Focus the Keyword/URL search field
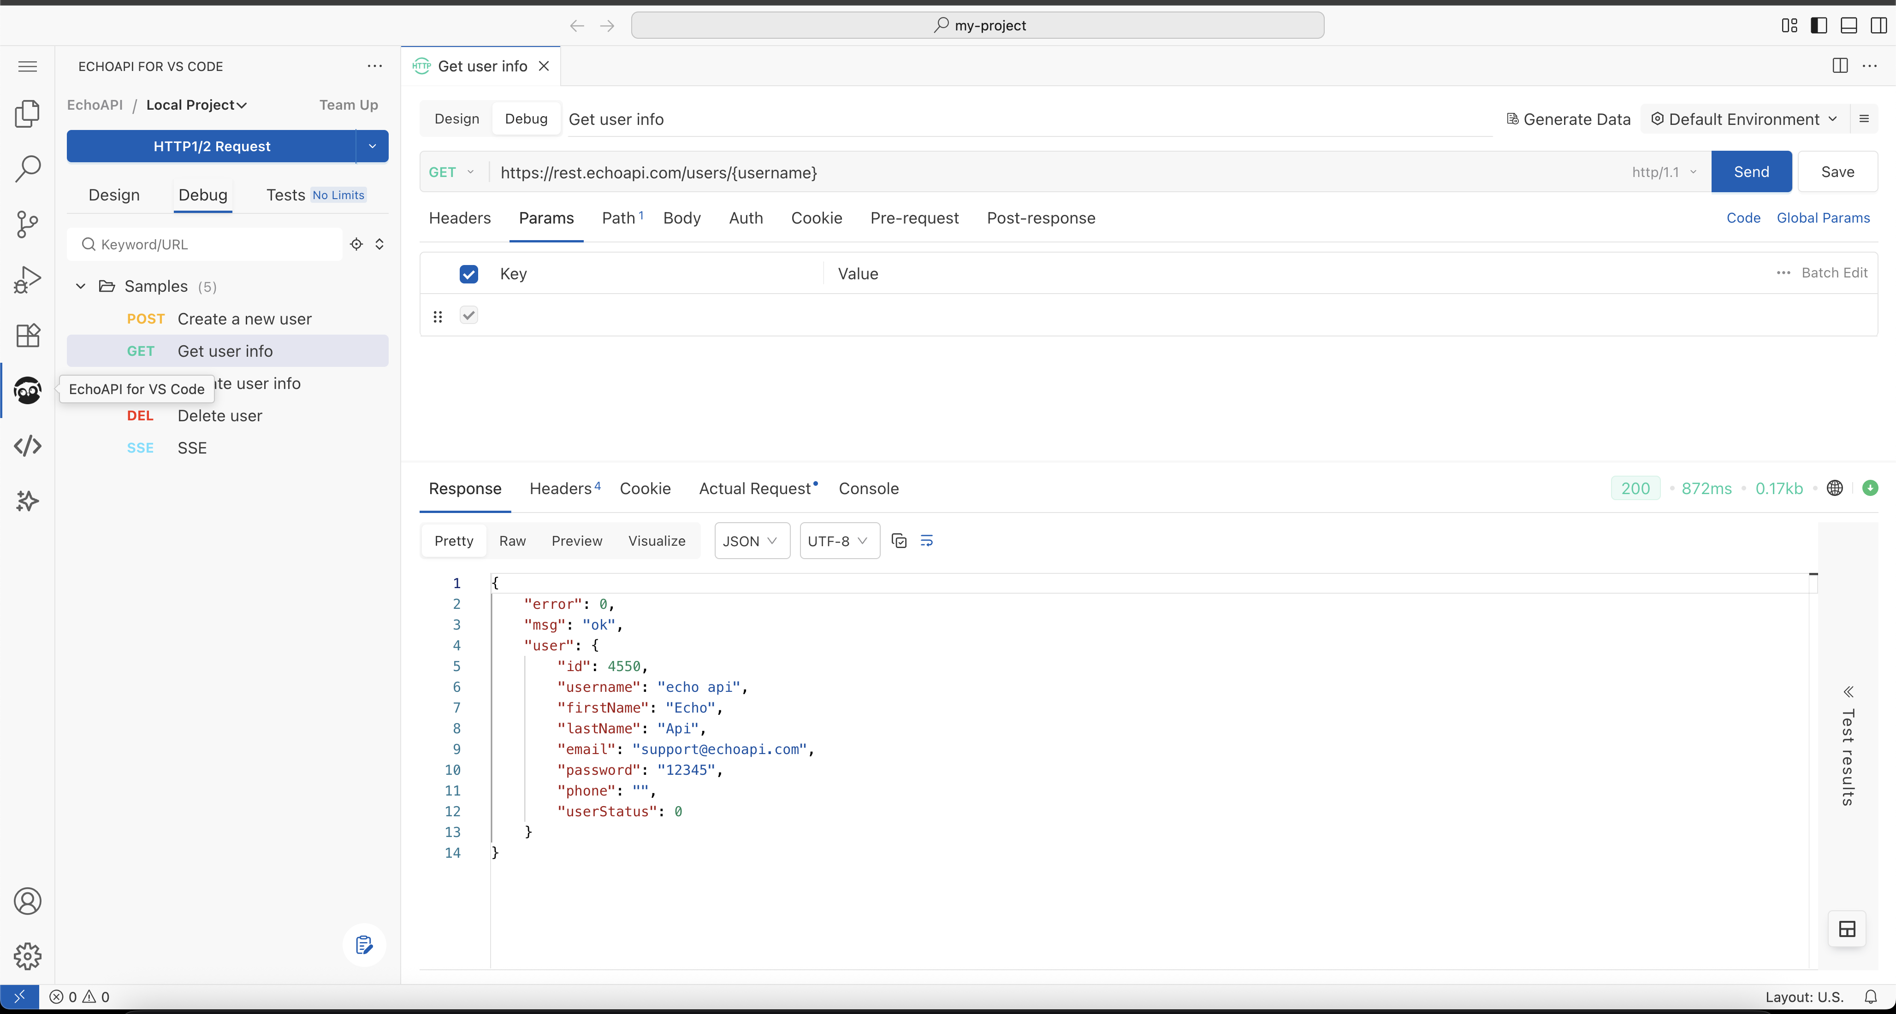1896x1014 pixels. 205,244
